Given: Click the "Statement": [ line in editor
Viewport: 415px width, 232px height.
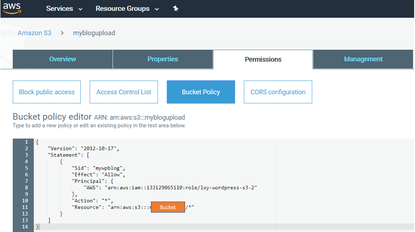Looking at the screenshot, I should click(x=68, y=155).
